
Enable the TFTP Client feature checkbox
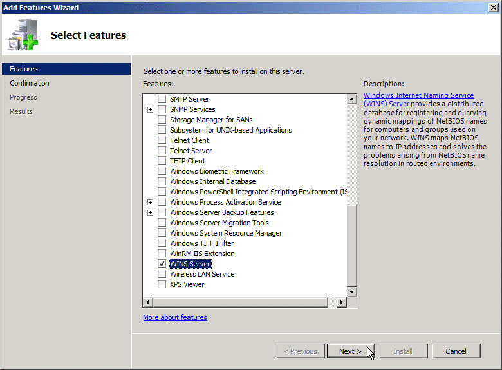(162, 161)
